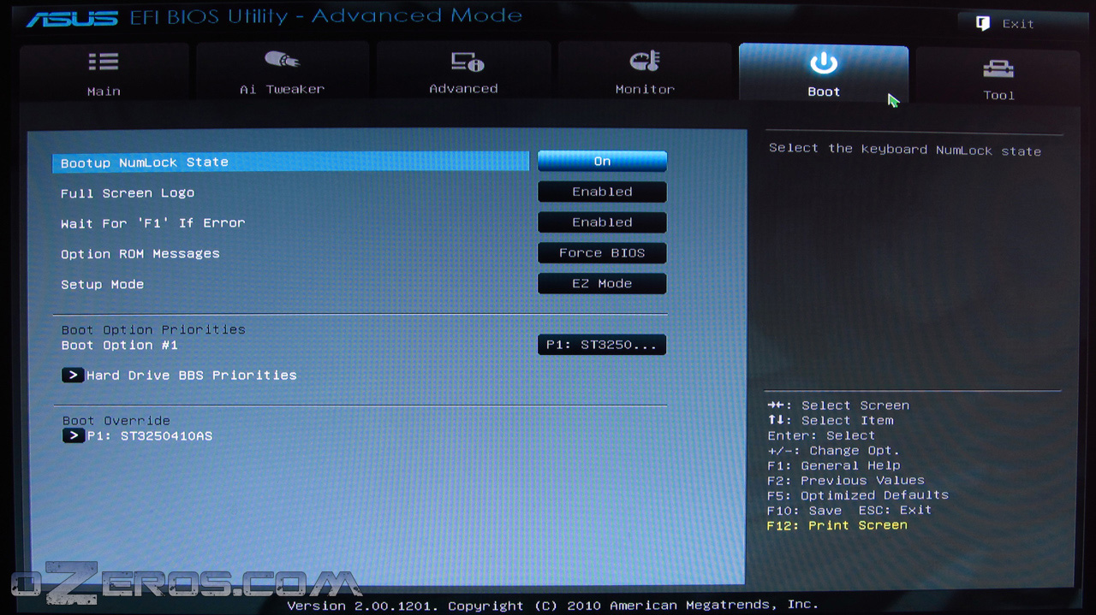
Task: Select Option ROM Messages label
Action: click(140, 254)
